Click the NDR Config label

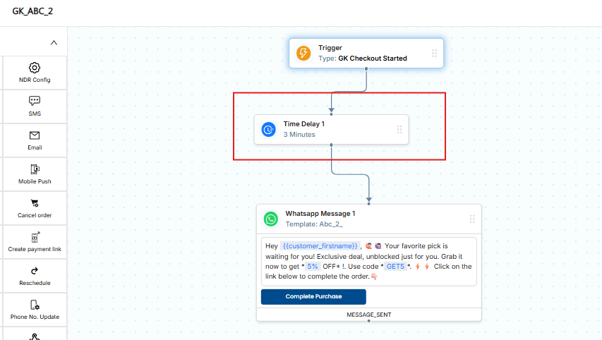[35, 80]
